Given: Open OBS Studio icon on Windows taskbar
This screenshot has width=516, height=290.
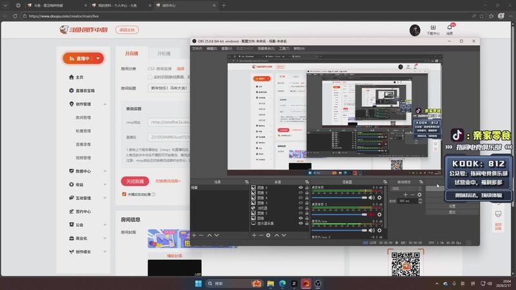Looking at the screenshot, I should point(318,284).
